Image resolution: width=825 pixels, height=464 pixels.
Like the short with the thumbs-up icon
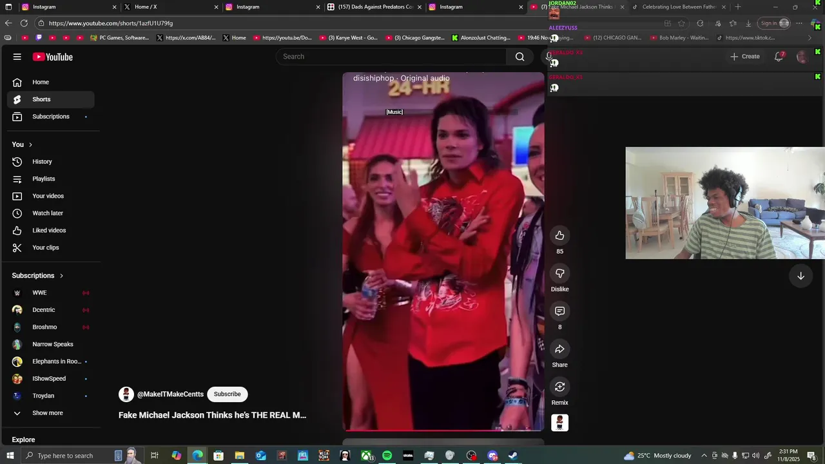(559, 236)
